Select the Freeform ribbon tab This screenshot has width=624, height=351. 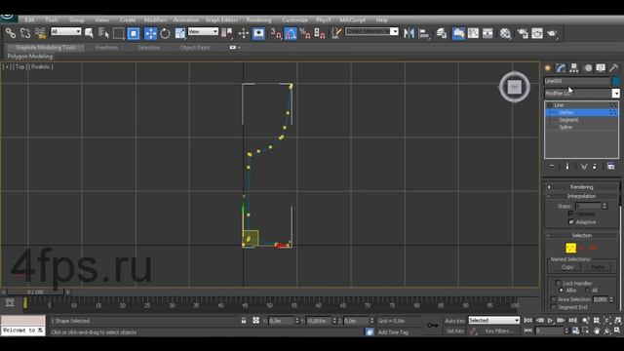(106, 48)
